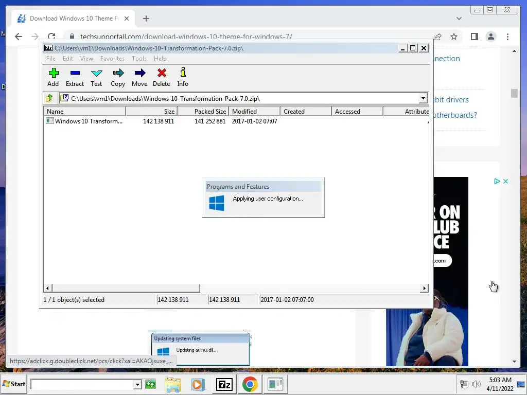Click the network tray icon
This screenshot has height=395, width=527.
click(x=464, y=384)
